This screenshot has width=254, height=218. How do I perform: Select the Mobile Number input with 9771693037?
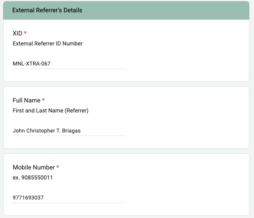(x=69, y=198)
